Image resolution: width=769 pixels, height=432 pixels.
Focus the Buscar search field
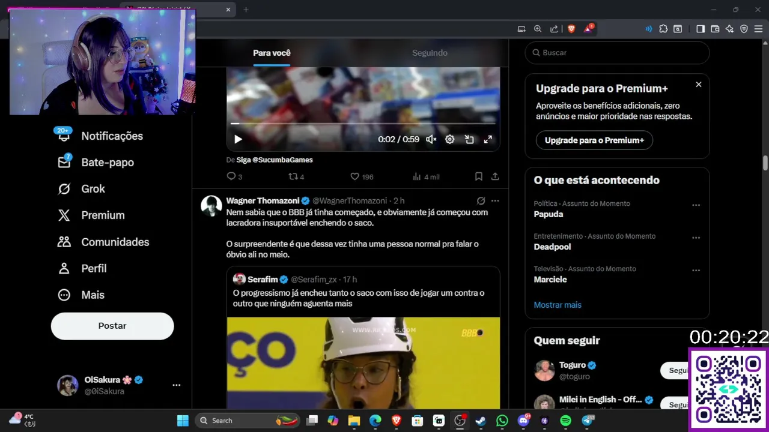click(617, 53)
